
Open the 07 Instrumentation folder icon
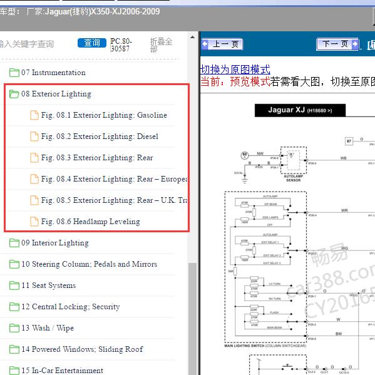pos(14,73)
